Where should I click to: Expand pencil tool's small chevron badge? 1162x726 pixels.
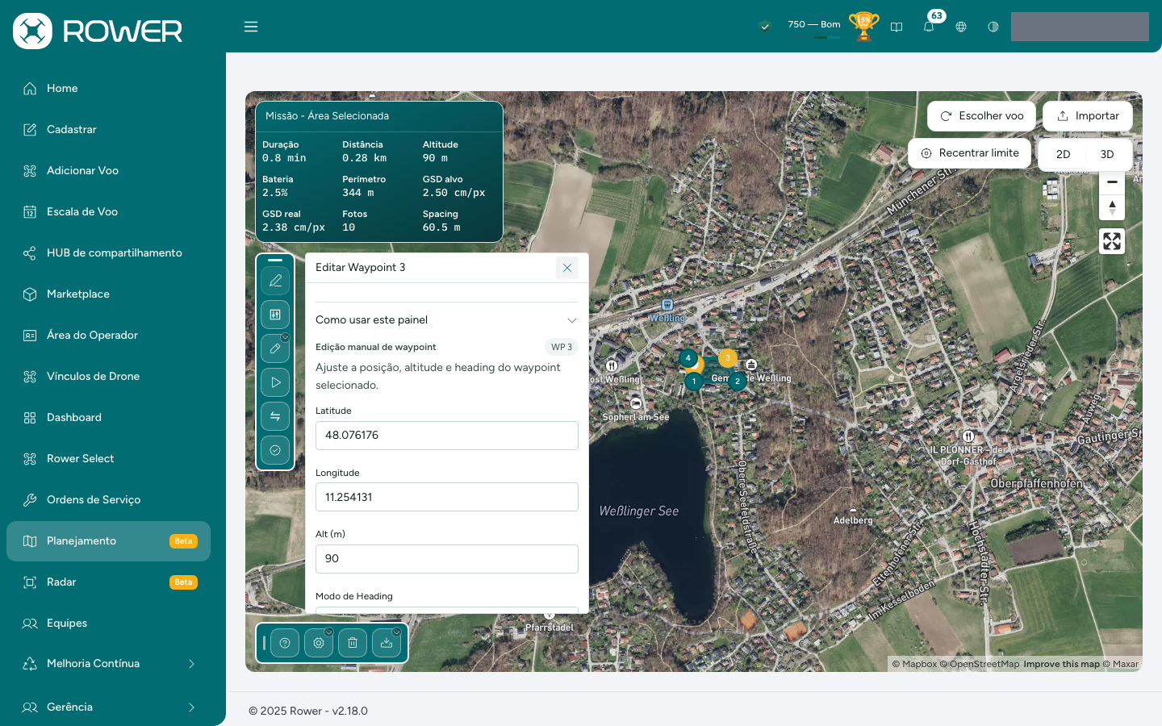coord(285,338)
